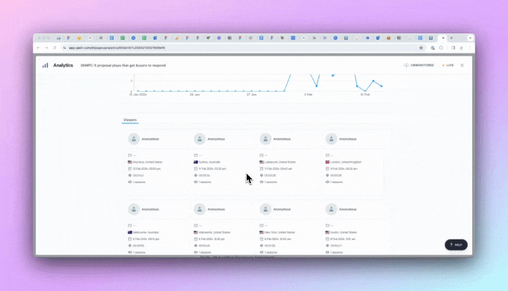This screenshot has width=508, height=291.
Task: Open the browser three-dot menu
Action: (470, 48)
